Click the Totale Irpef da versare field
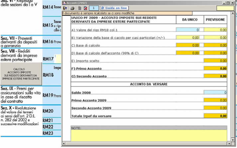 (x=215, y=115)
